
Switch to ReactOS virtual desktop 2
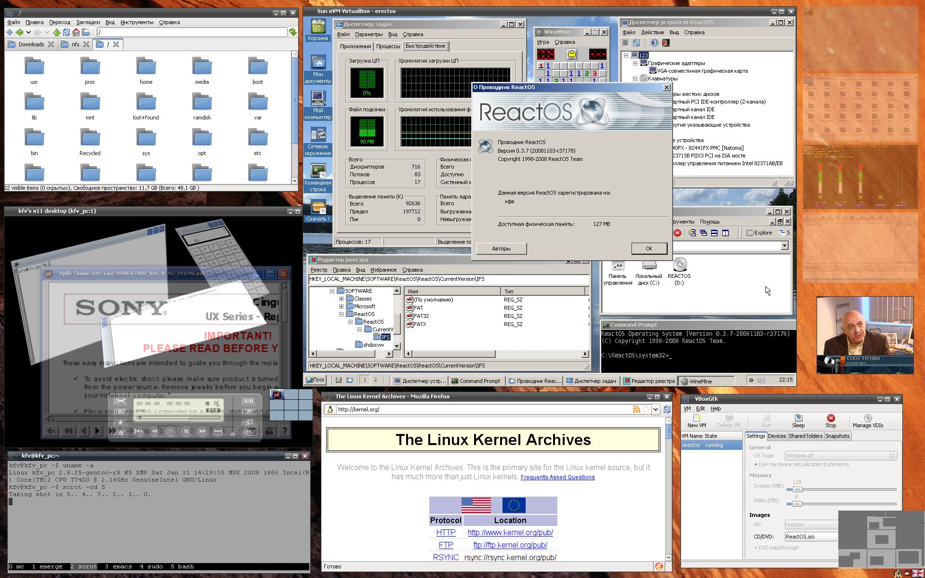click(376, 380)
